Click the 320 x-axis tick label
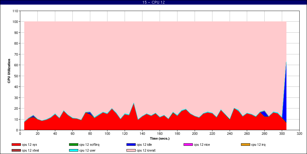307x154 pixels. point(299,134)
